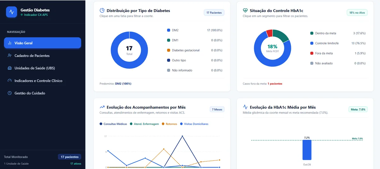380x169 pixels.
Task: Click the Consultas Médicas peak point at 17
Action: pos(182,136)
